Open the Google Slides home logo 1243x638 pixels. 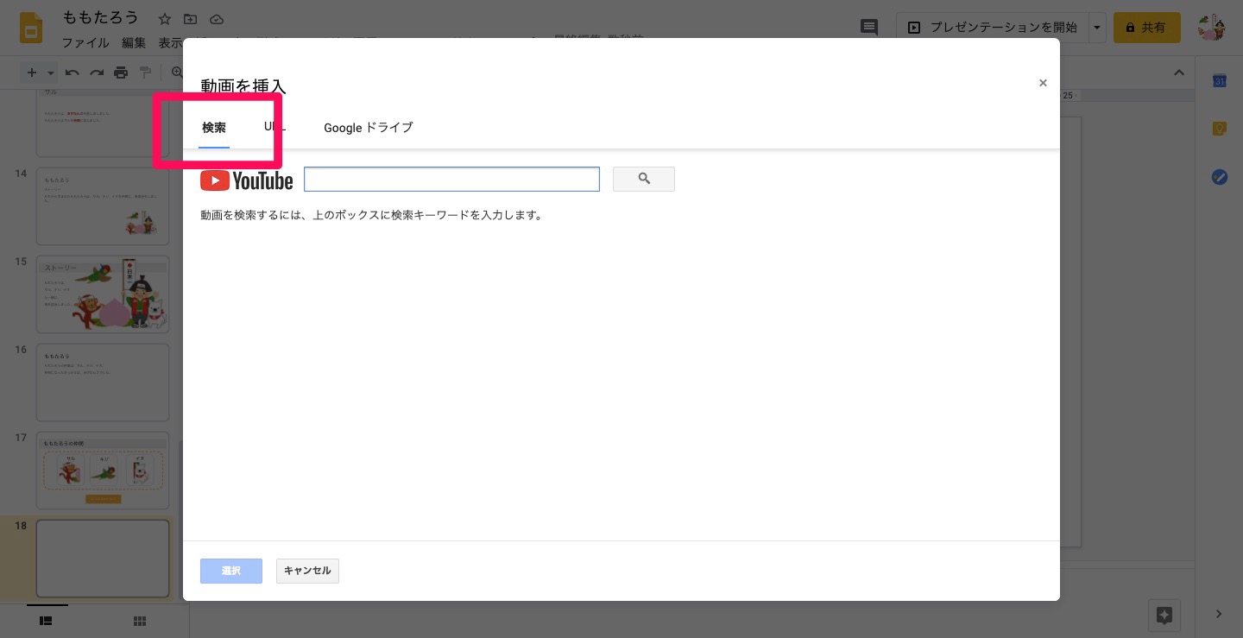(x=32, y=28)
